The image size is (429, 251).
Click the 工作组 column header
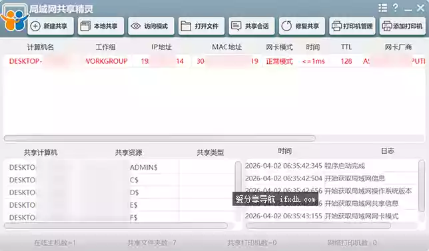(x=106, y=47)
